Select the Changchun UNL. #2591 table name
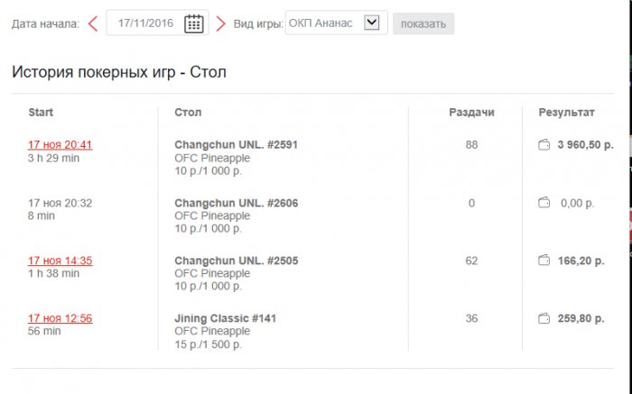The width and height of the screenshot is (632, 394). [236, 144]
